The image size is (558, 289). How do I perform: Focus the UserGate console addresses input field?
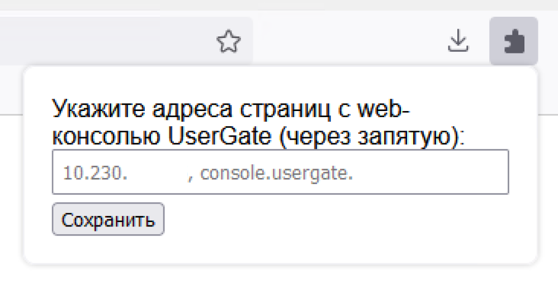(281, 172)
